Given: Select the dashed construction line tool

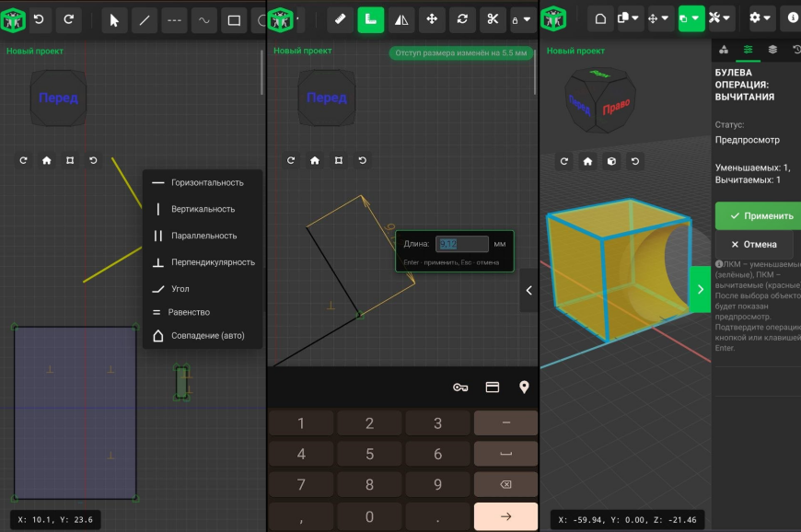Looking at the screenshot, I should [174, 20].
